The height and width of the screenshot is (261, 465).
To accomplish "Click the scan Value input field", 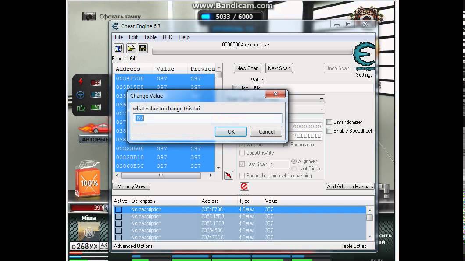I will (312, 88).
